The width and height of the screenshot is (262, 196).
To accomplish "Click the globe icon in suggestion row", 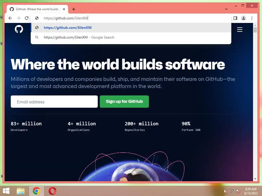I will 37,28.
